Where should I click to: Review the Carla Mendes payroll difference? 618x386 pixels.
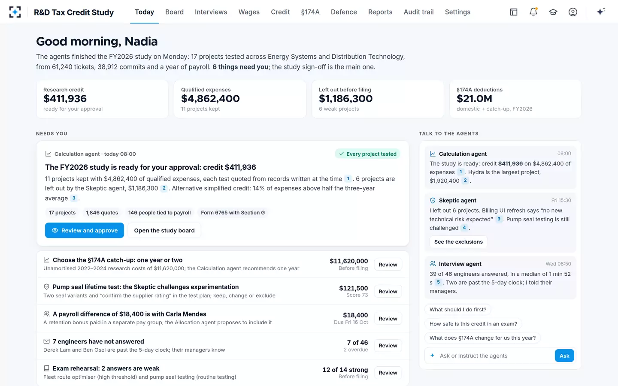point(388,319)
